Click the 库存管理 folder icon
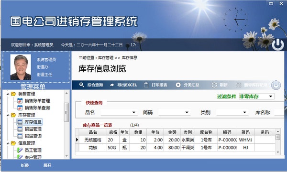Viewport: 287px width, 172px height. pyautogui.click(x=13, y=115)
